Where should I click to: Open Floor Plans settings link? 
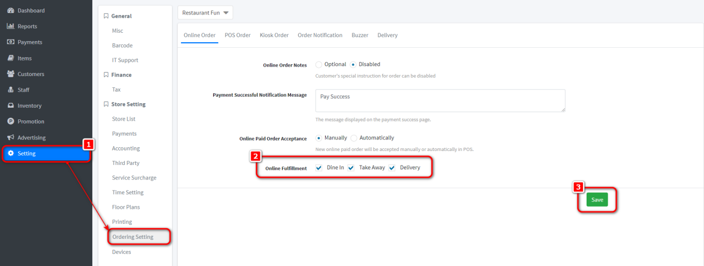pyautogui.click(x=126, y=207)
